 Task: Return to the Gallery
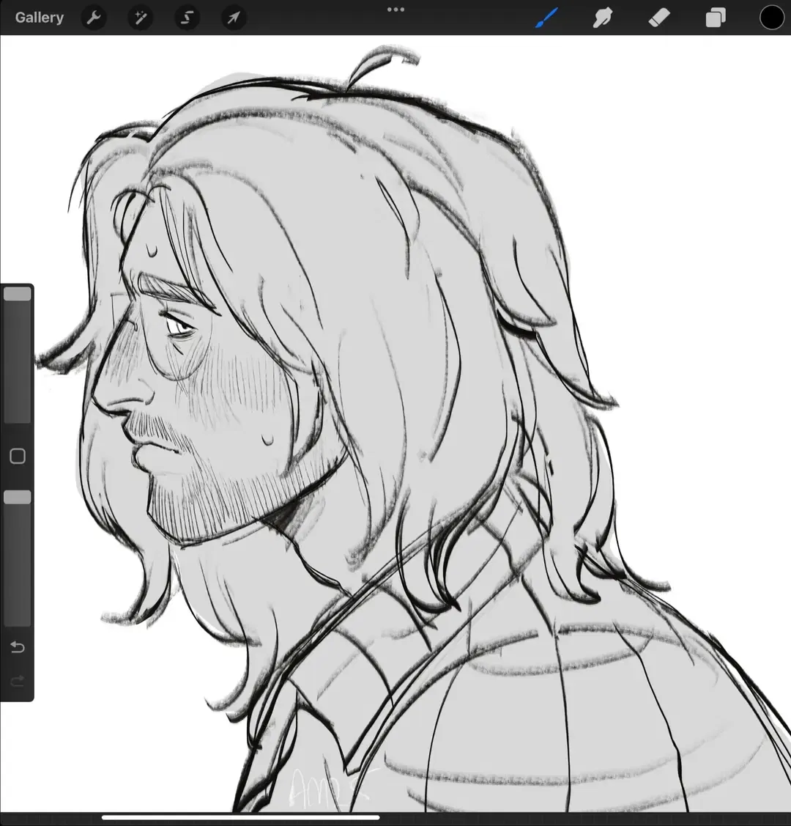[x=39, y=18]
